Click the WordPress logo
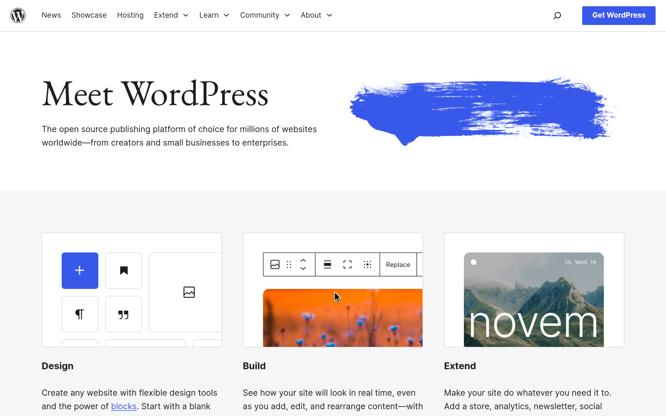The image size is (666, 416). (x=18, y=15)
